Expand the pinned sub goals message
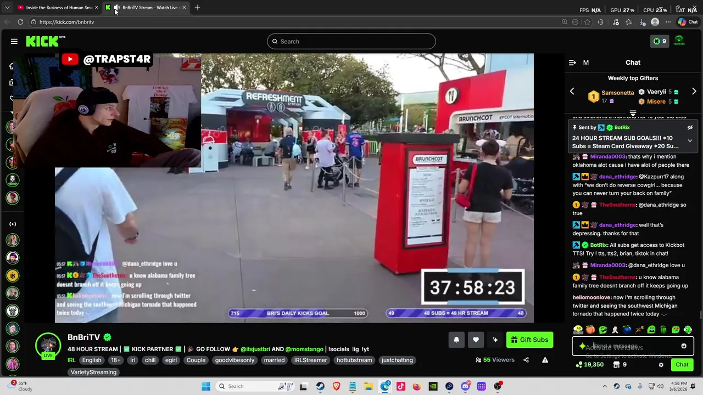703x395 pixels. tap(690, 140)
